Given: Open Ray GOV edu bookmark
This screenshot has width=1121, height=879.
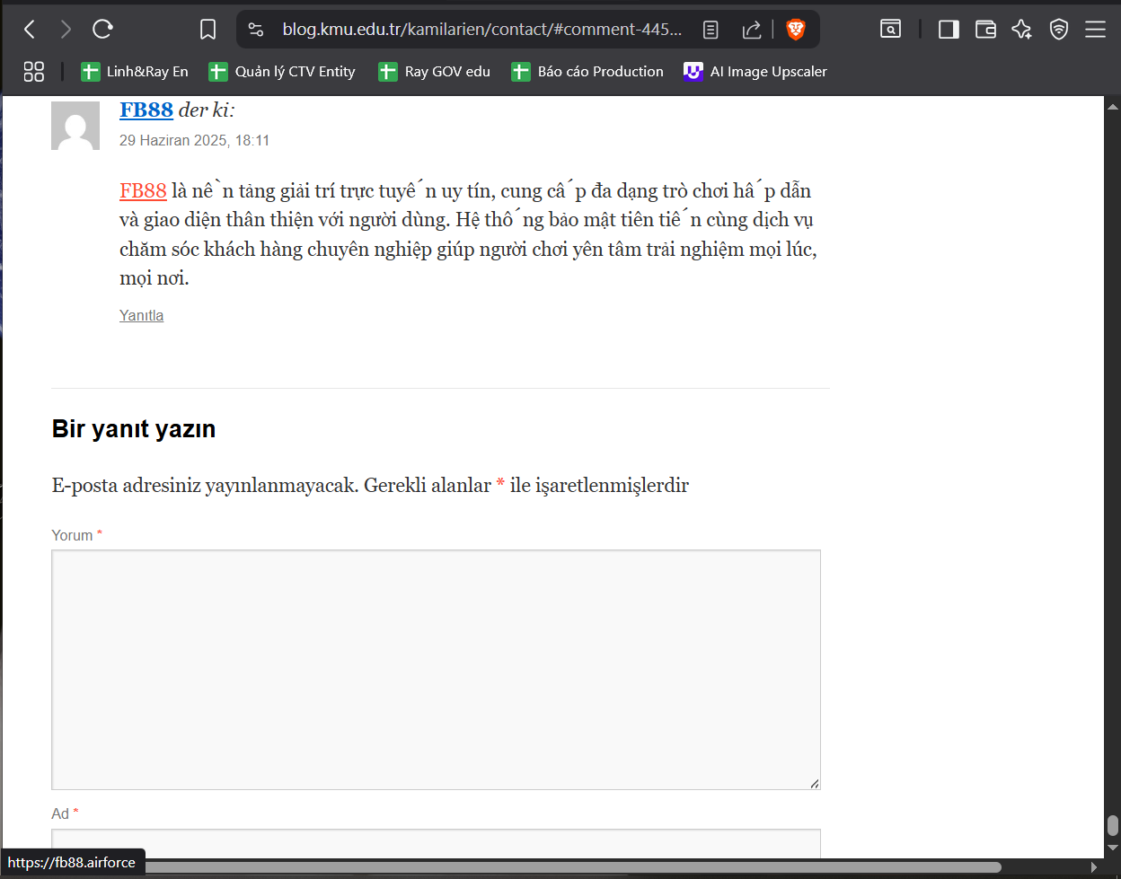Looking at the screenshot, I should click(435, 72).
